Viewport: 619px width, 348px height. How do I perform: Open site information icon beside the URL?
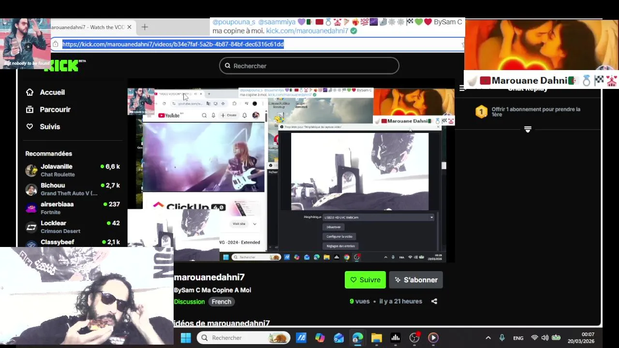[x=56, y=44]
